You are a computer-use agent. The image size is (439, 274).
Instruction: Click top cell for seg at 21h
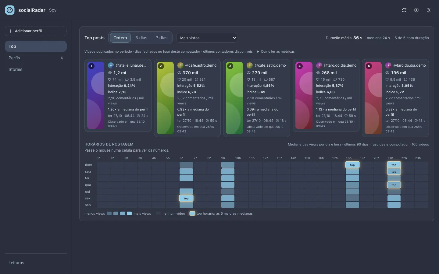click(394, 171)
